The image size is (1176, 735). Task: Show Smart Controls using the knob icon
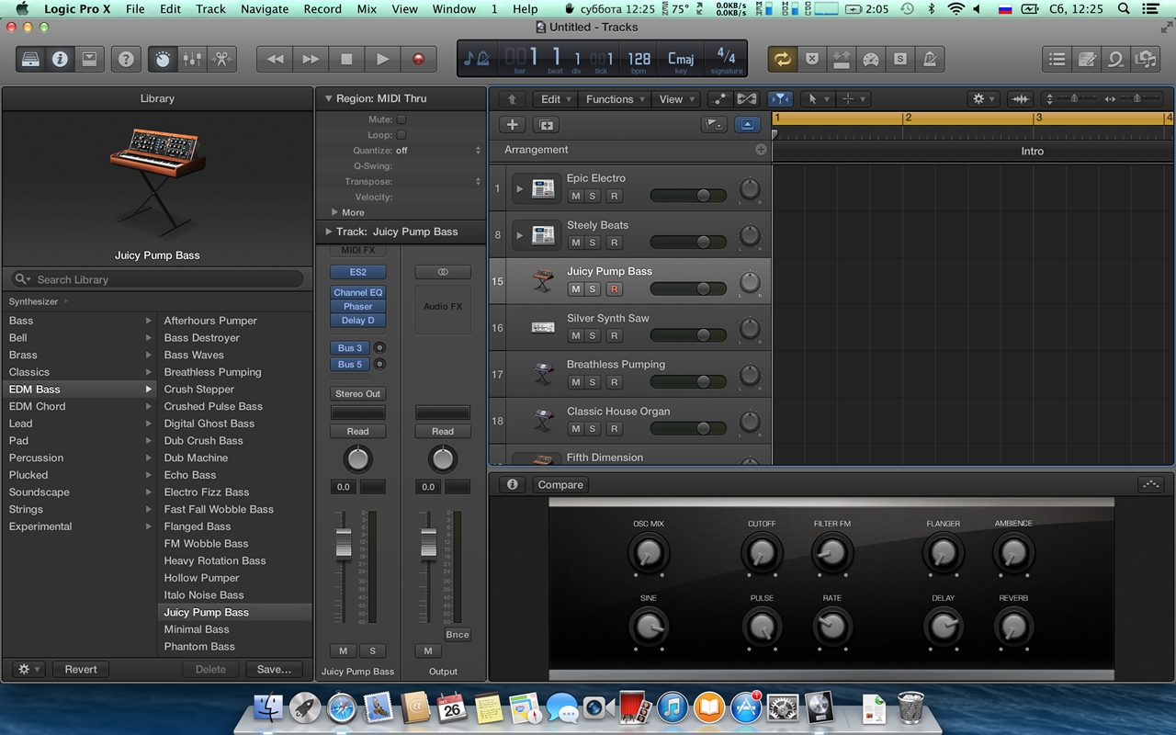(x=163, y=59)
